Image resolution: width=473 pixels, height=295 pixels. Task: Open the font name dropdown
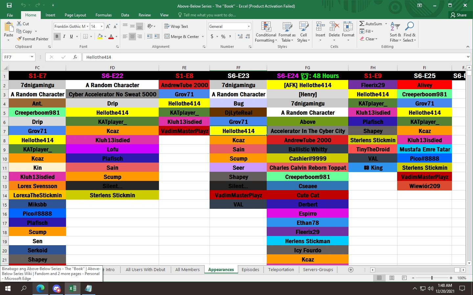(88, 26)
